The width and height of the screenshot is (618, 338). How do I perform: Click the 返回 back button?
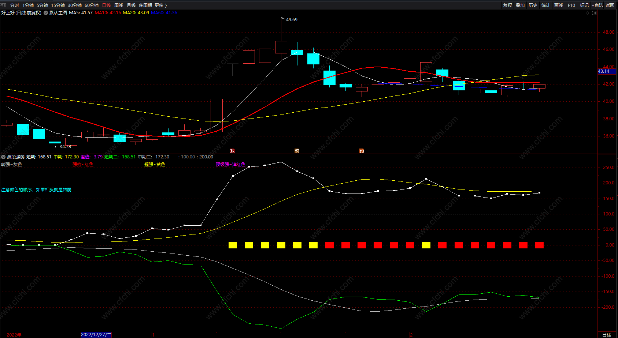[x=610, y=5]
